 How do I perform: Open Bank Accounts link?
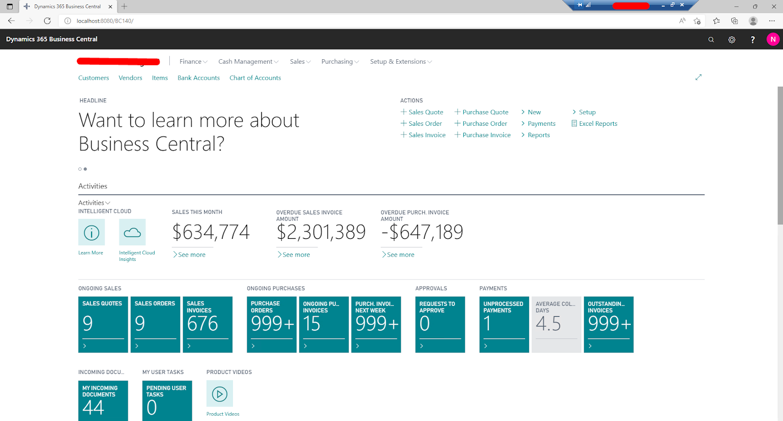[199, 78]
